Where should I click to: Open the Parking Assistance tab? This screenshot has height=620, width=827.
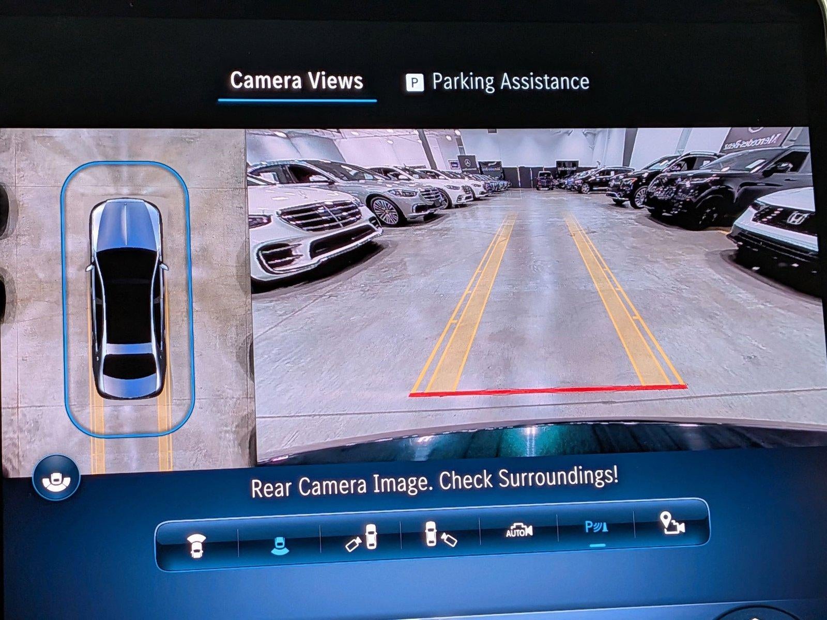click(x=510, y=82)
